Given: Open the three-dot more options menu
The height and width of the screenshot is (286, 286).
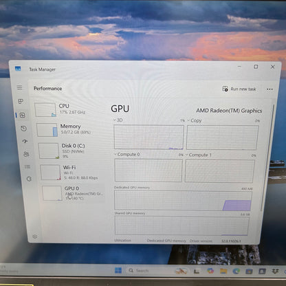Looking at the screenshot, I should tap(269, 89).
